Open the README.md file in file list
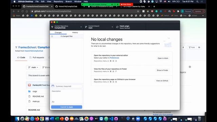This screenshot has width=217, height=122. pos(38,96)
